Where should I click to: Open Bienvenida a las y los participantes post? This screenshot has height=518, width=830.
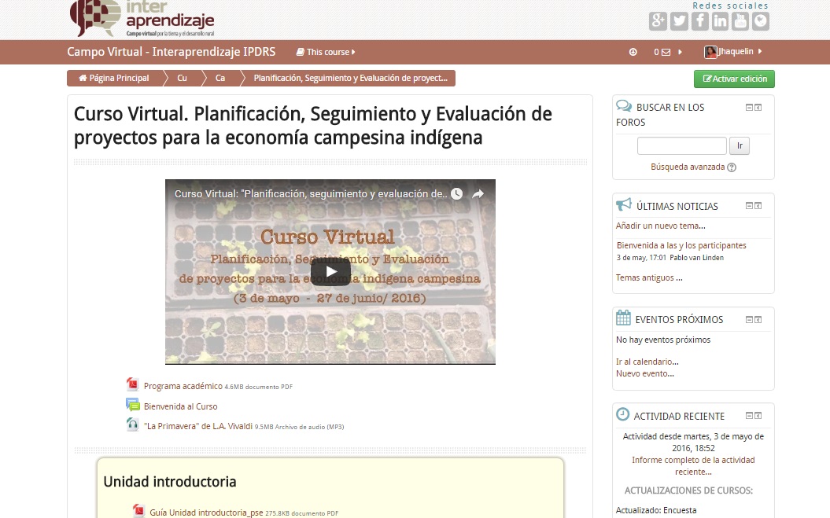click(681, 245)
